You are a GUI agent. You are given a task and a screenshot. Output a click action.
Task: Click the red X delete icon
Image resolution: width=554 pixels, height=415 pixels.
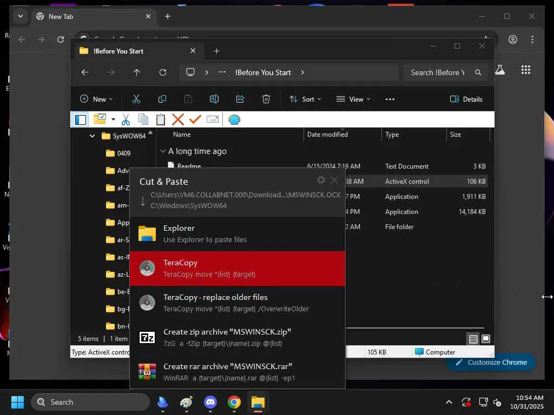(x=177, y=119)
